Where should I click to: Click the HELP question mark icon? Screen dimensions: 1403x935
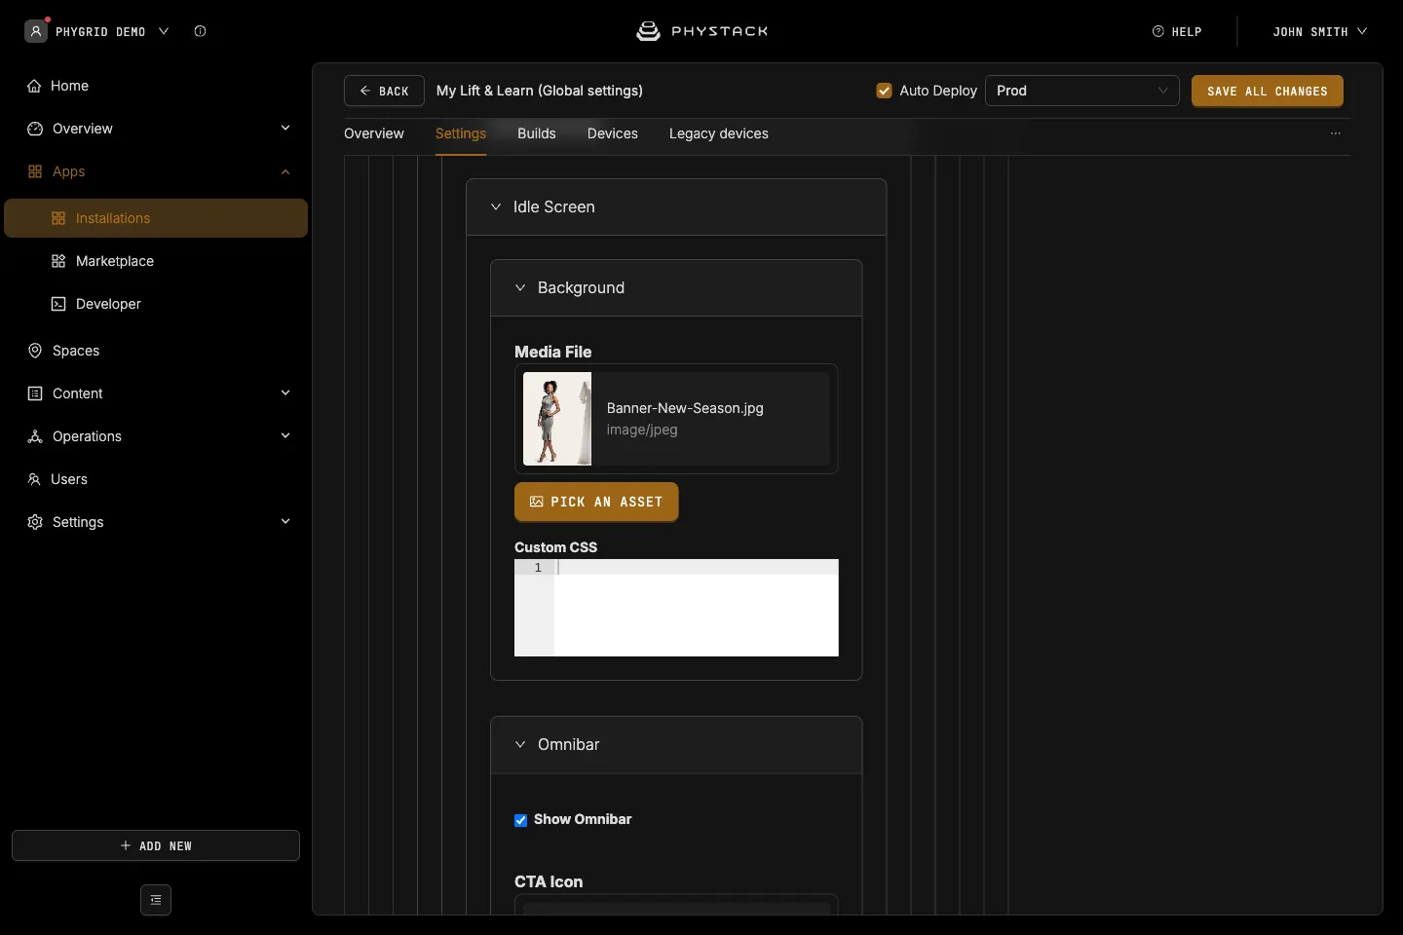tap(1158, 31)
